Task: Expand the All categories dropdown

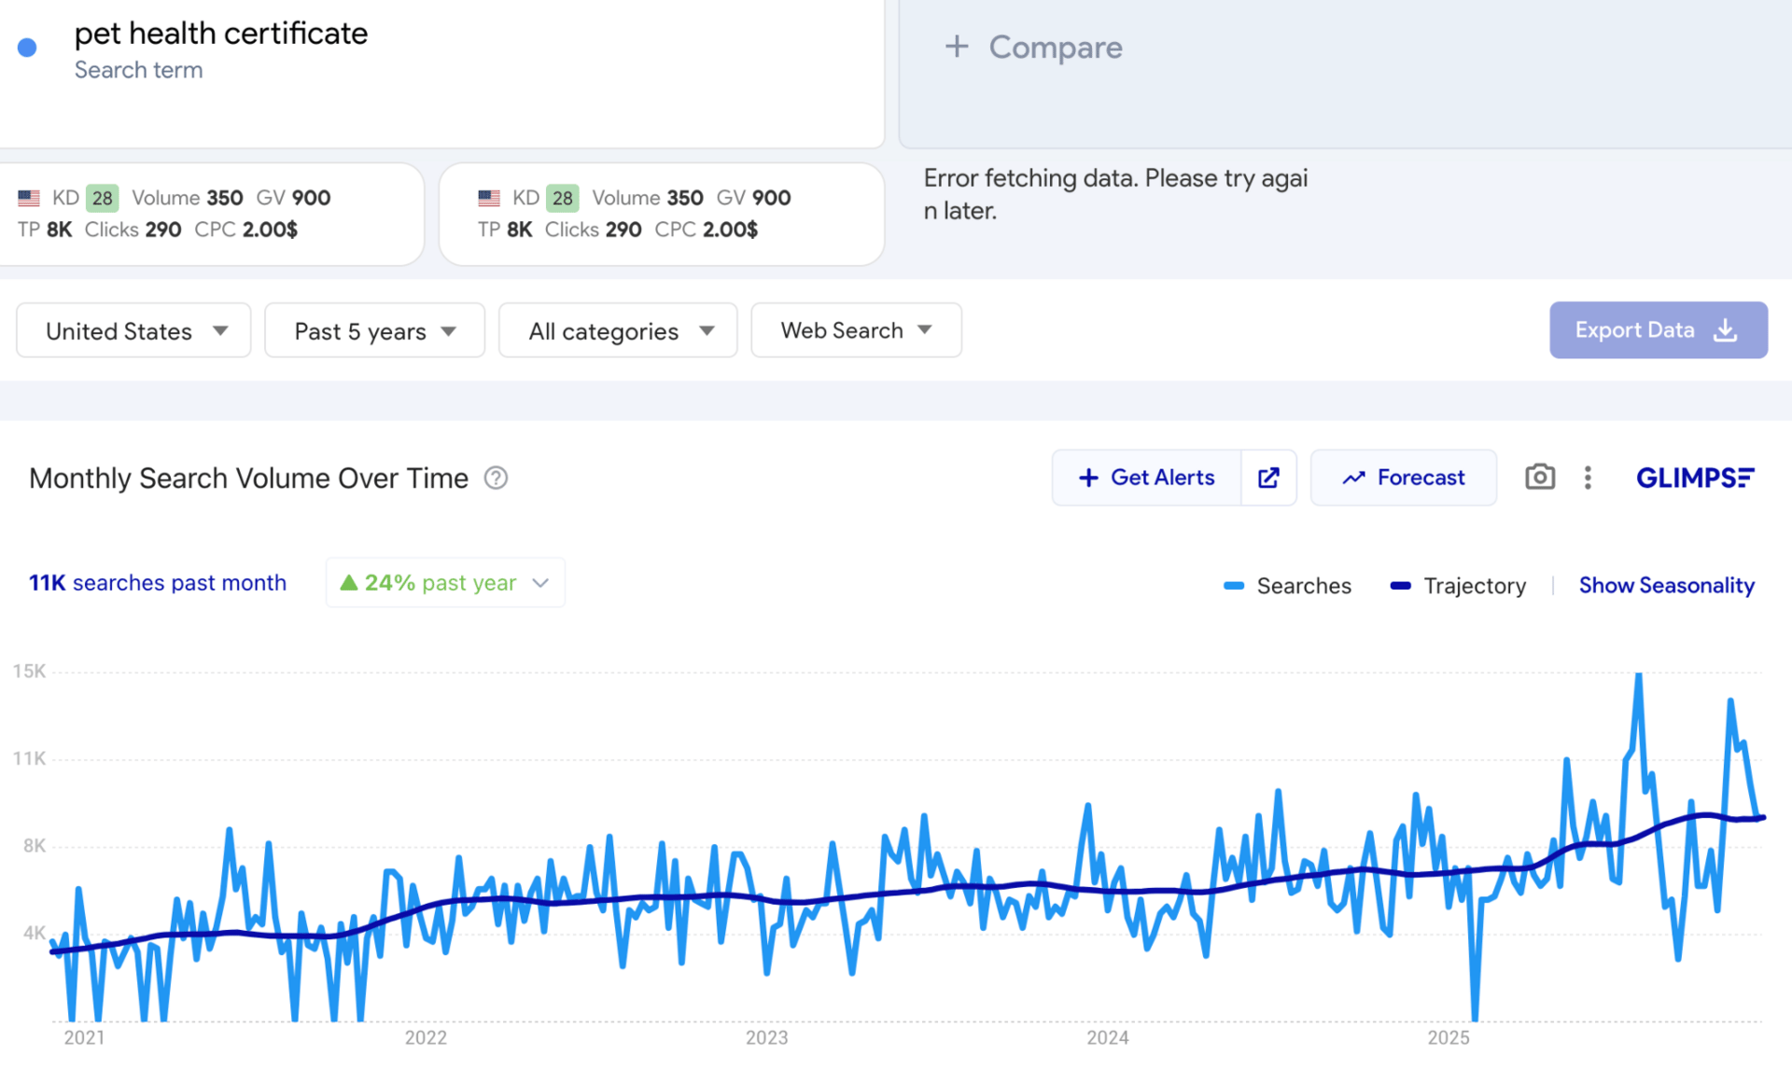Action: 618,330
